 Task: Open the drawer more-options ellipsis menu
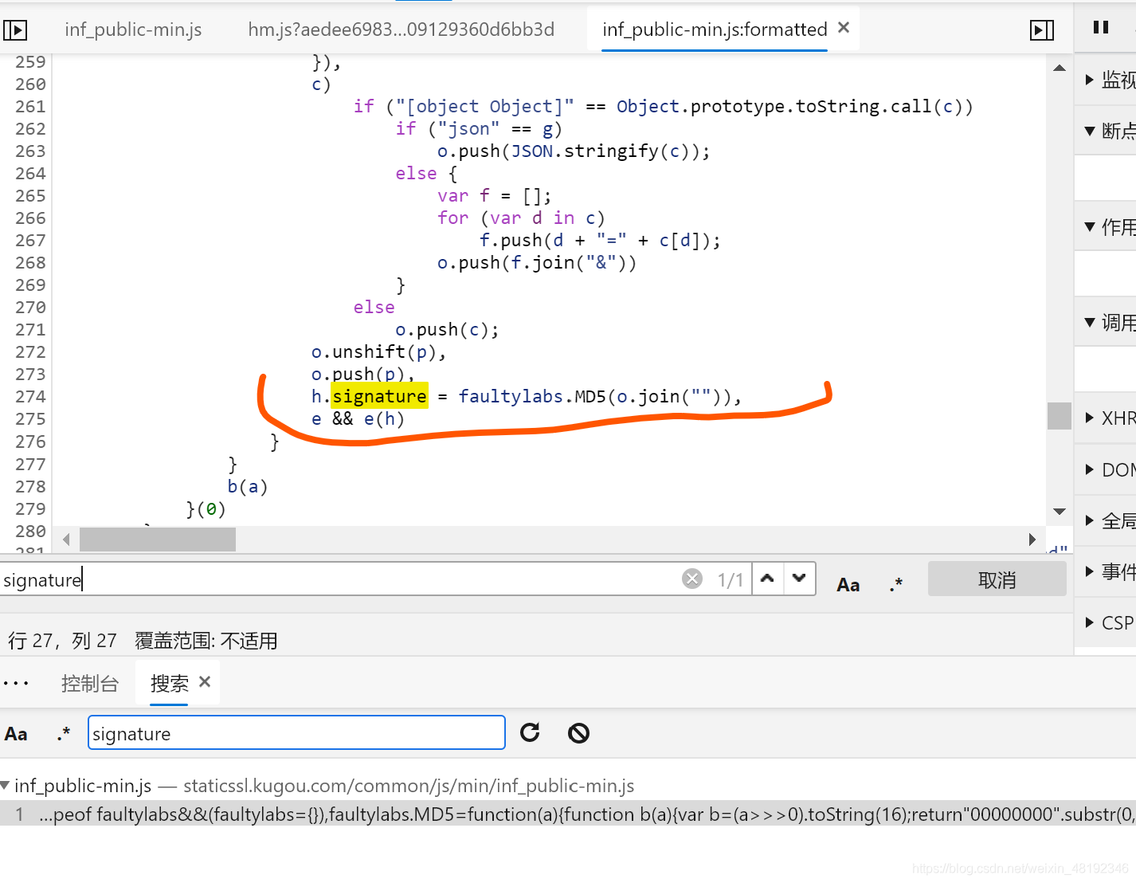click(16, 683)
